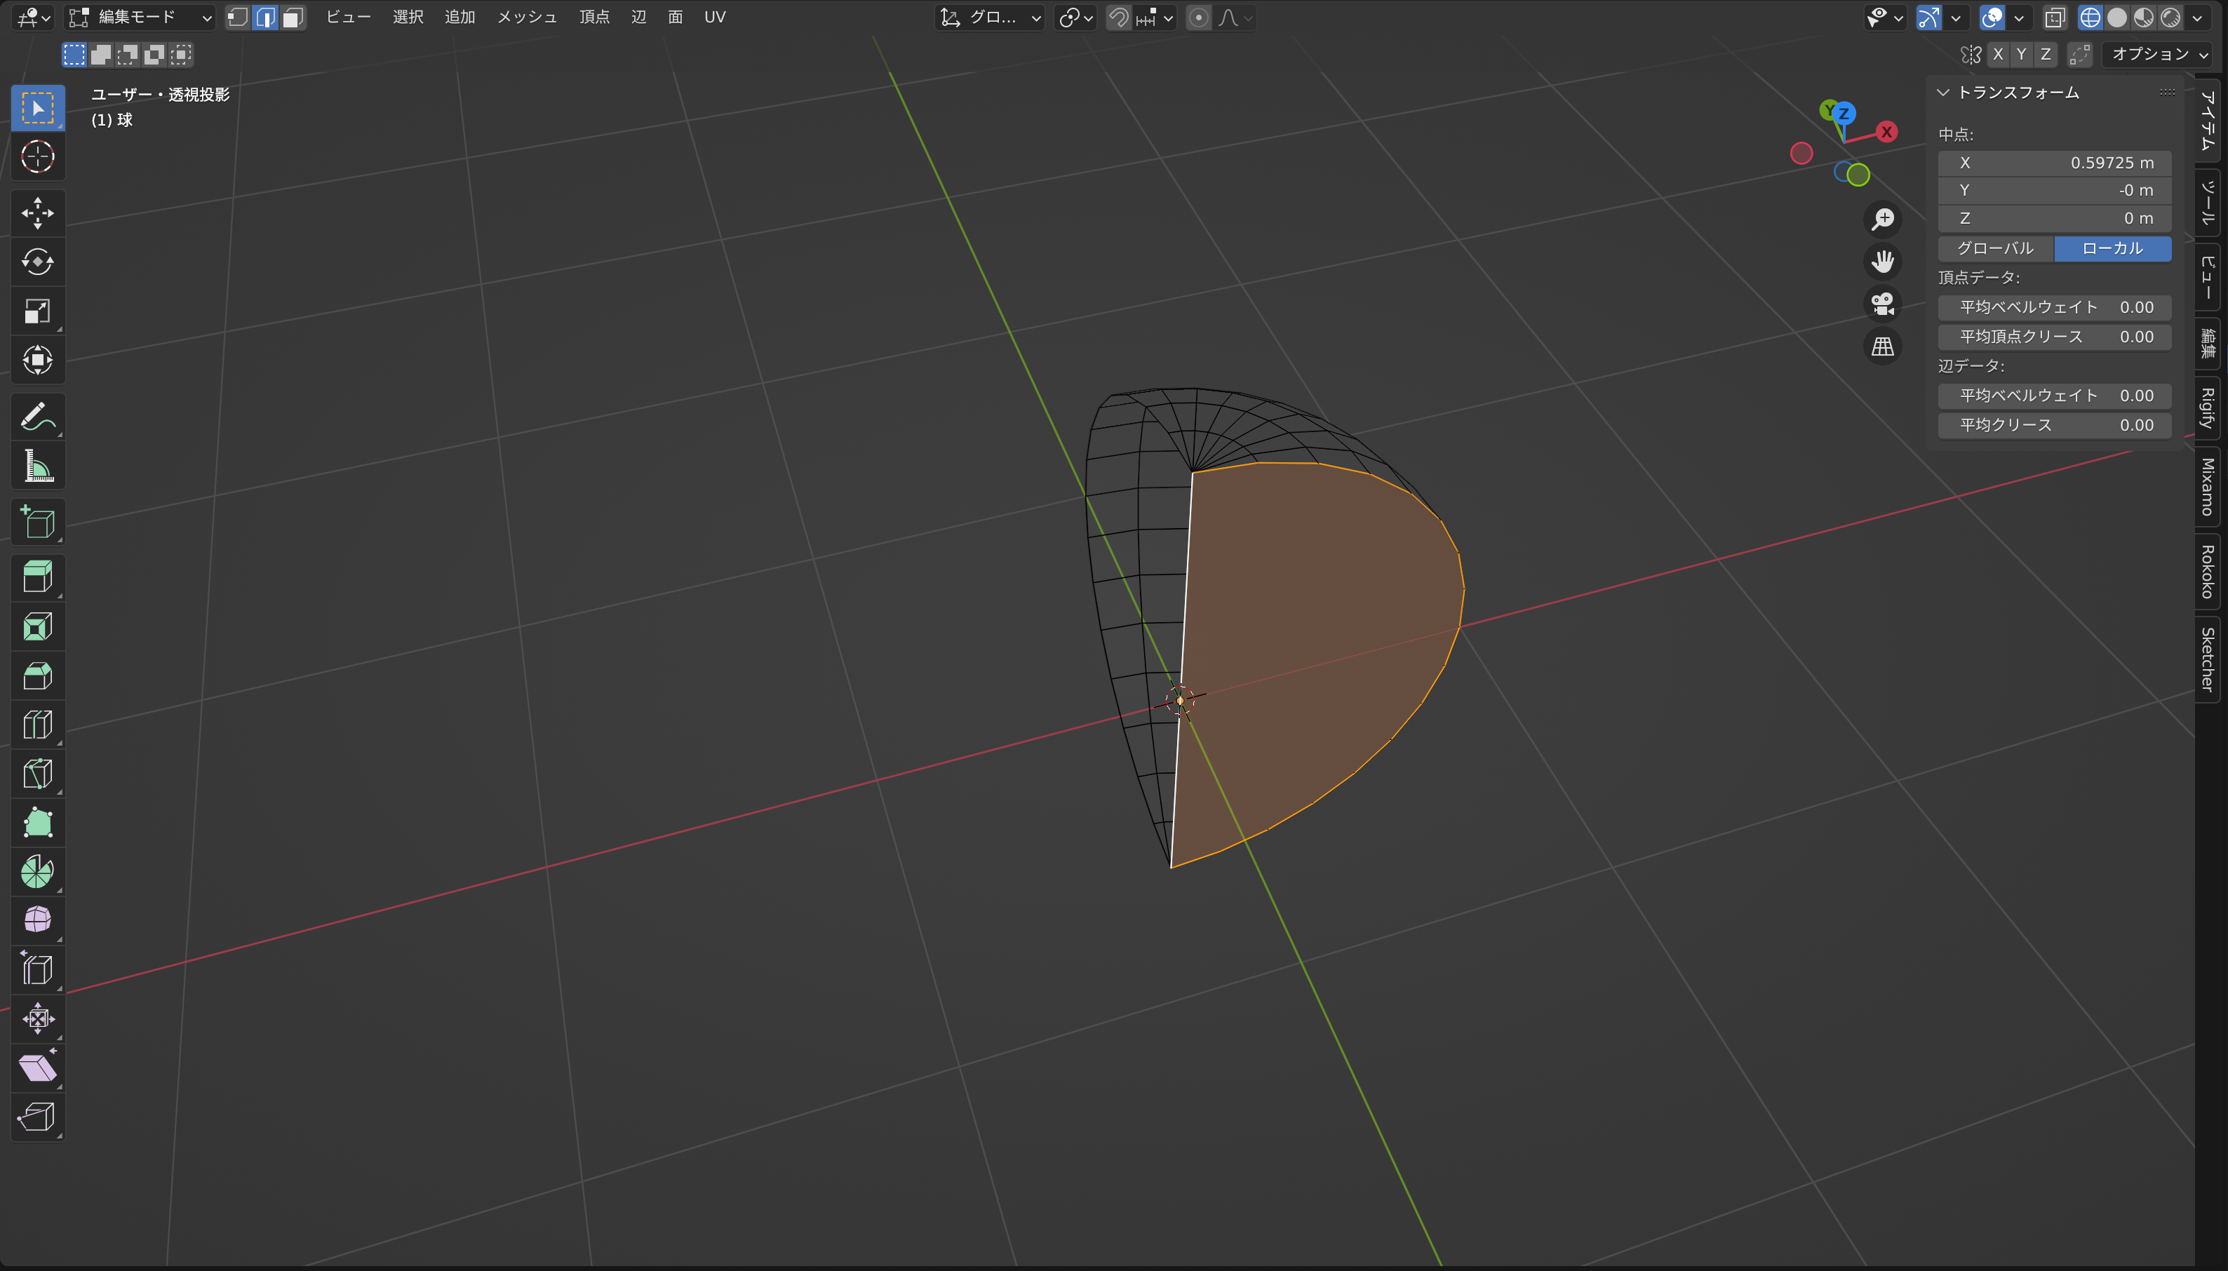Select the Annotate tool

38,417
